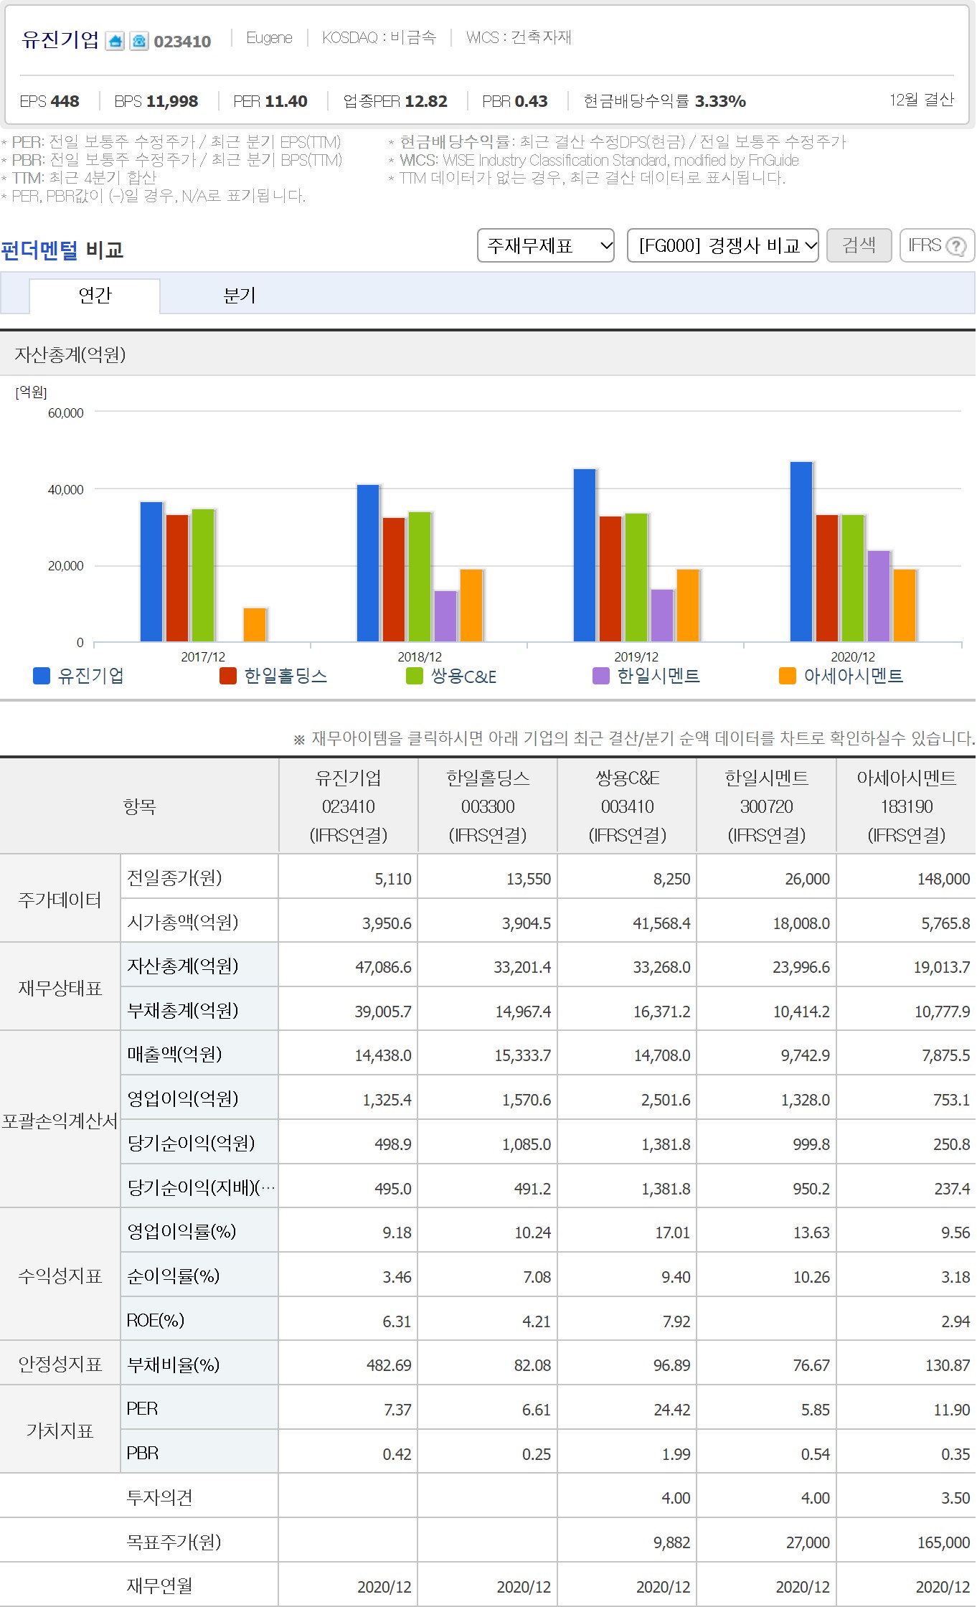The width and height of the screenshot is (977, 1607).
Task: Click the phone icon beside stock code 023410
Action: pyautogui.click(x=139, y=41)
